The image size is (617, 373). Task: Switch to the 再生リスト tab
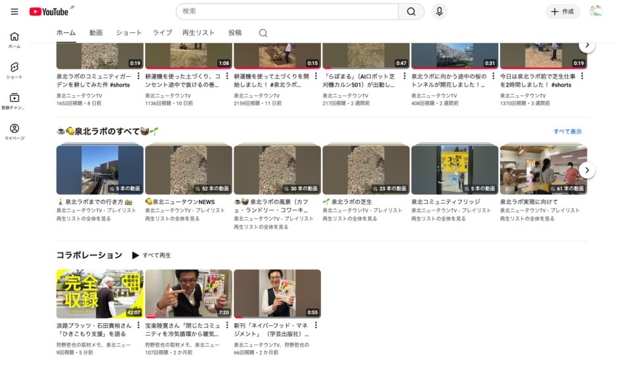pyautogui.click(x=198, y=33)
